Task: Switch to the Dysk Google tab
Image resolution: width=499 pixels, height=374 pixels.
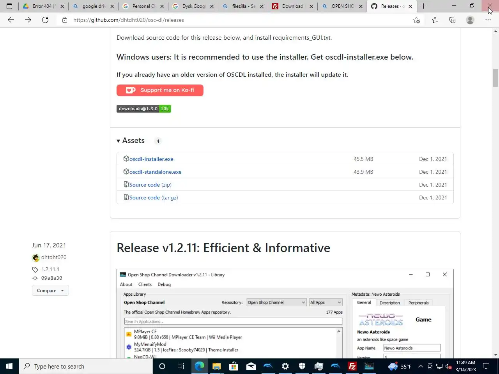Action: pos(193,6)
